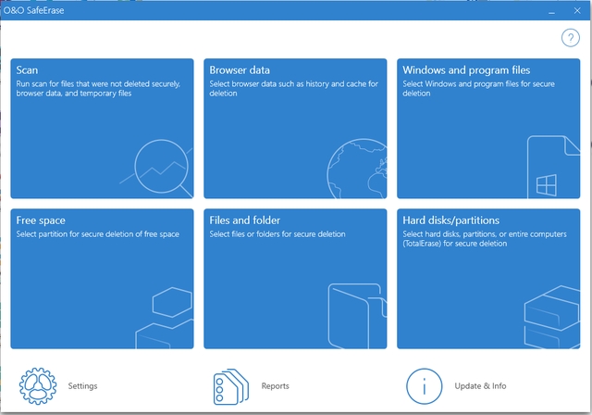Click the circled info icon for Update & Info
This screenshot has width=592, height=415.
(x=424, y=386)
